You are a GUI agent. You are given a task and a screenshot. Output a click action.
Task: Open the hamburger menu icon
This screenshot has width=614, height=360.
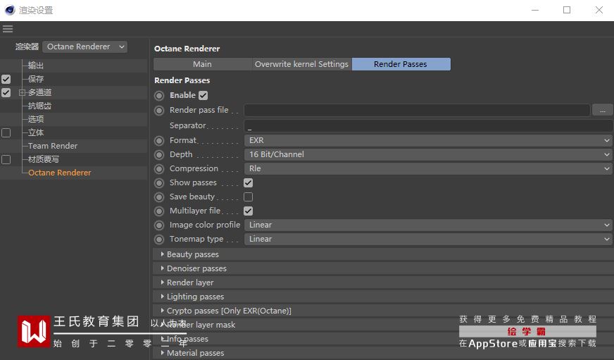pos(8,29)
